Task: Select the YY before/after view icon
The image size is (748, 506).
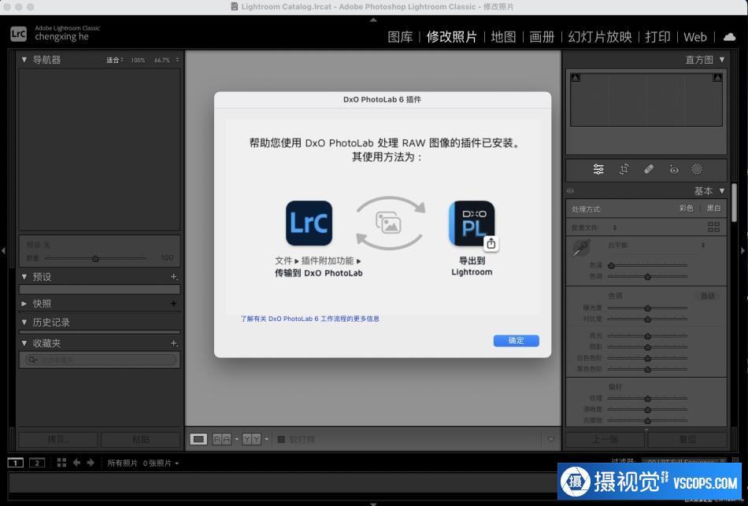Action: pos(251,439)
